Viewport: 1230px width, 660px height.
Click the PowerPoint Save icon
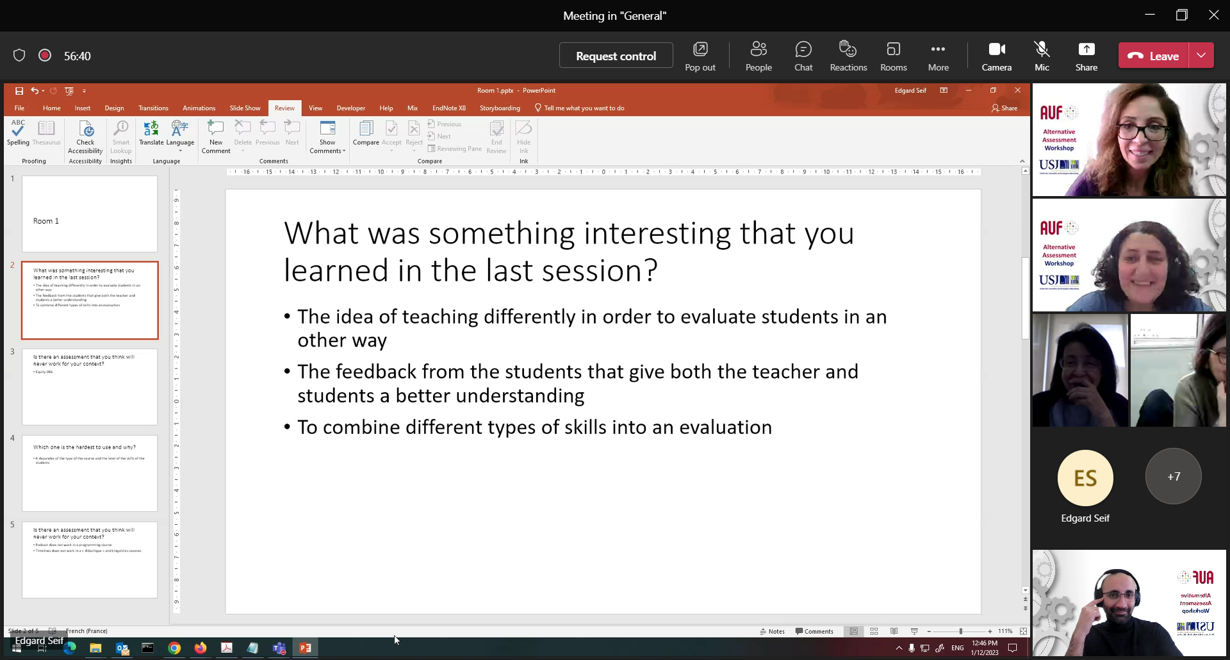coord(19,91)
